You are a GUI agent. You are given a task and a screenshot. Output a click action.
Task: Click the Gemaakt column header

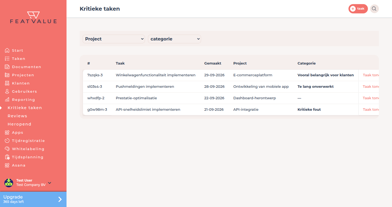213,63
